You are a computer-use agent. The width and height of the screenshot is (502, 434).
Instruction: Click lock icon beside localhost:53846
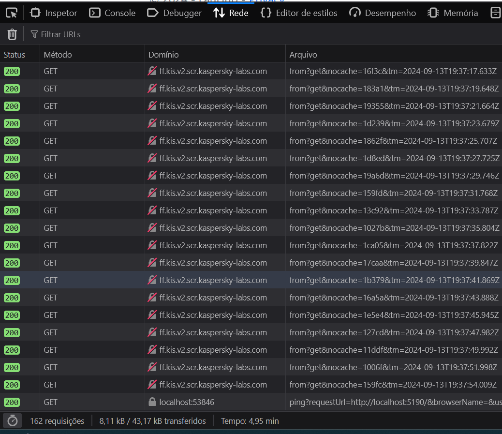point(152,402)
